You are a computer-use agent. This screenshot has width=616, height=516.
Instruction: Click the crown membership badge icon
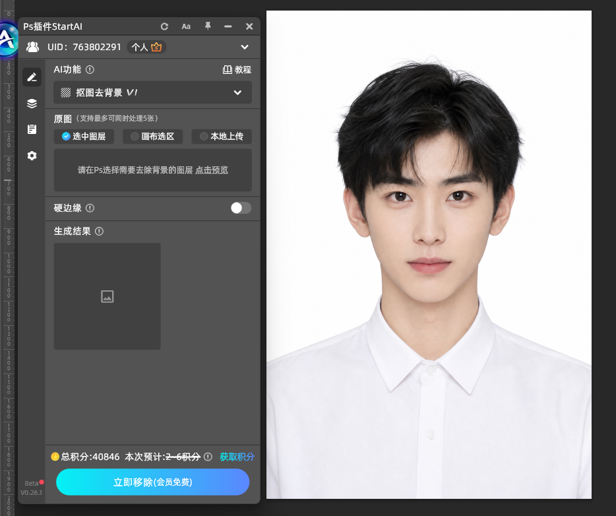[156, 47]
